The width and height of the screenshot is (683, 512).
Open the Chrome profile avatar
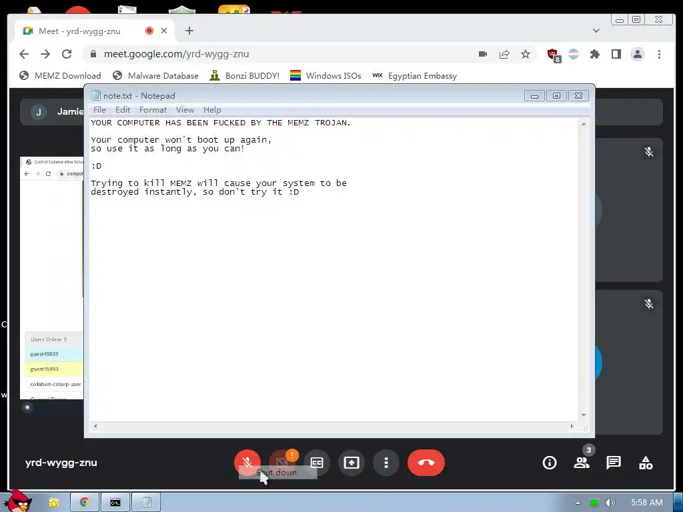637,54
